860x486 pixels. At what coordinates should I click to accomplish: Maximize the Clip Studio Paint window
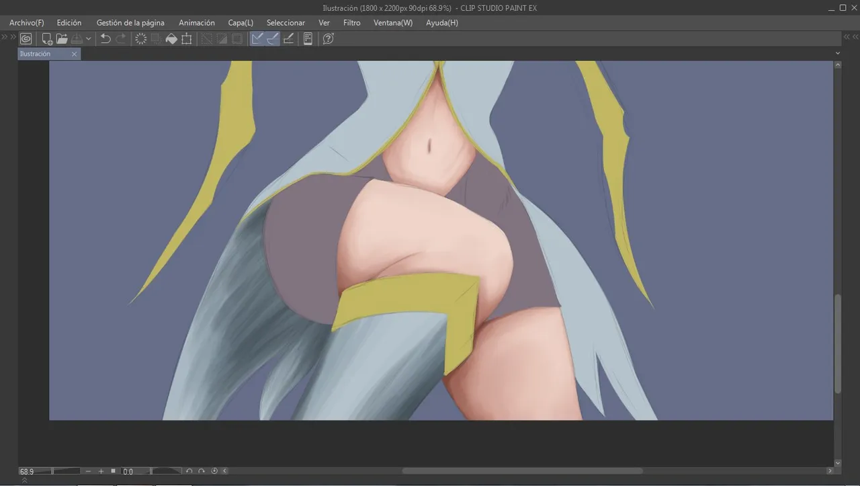[x=843, y=8]
